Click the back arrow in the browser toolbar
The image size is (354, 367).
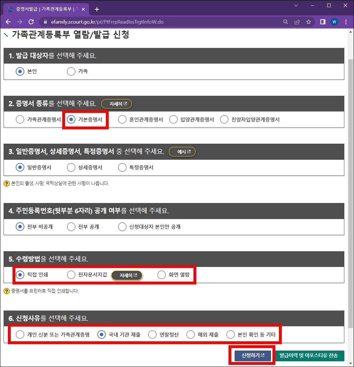9,21
